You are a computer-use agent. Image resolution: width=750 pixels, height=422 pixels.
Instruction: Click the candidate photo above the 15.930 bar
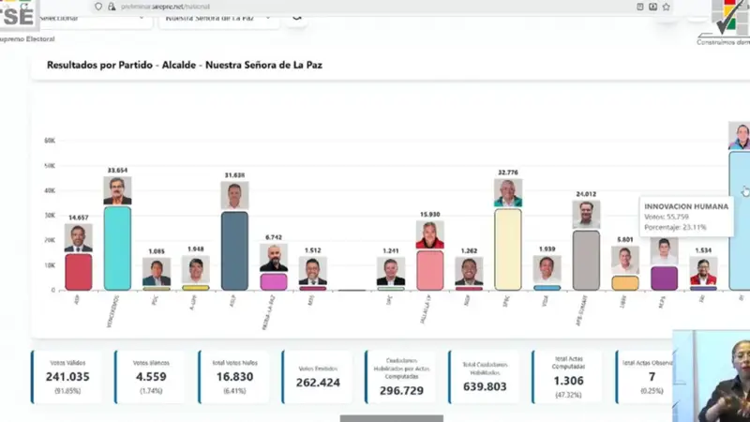(x=430, y=234)
